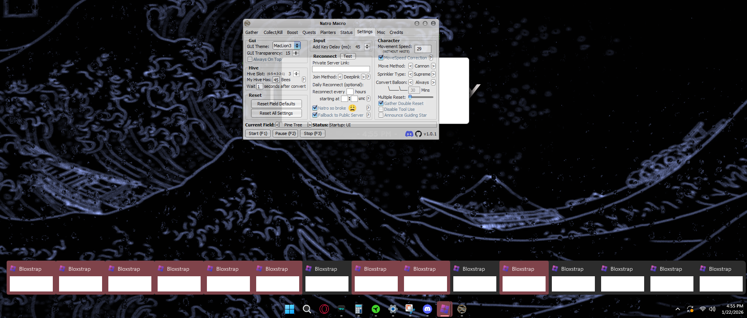Open the update sync tray icon
This screenshot has width=747, height=318.
690,309
